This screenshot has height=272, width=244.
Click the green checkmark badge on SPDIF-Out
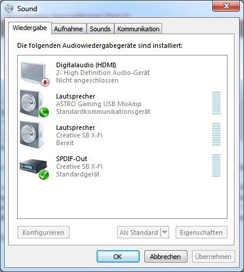[44, 175]
